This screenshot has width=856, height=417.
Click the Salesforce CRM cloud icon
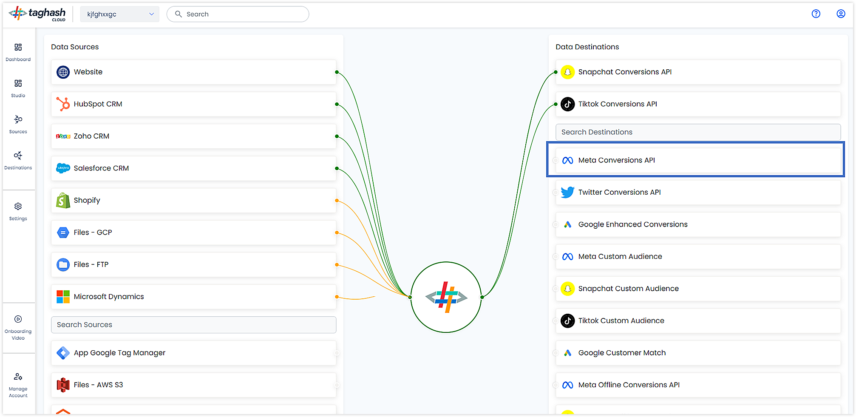[x=63, y=168]
